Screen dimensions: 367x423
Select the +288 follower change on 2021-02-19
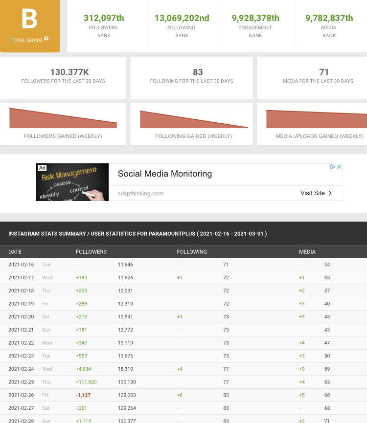point(82,304)
